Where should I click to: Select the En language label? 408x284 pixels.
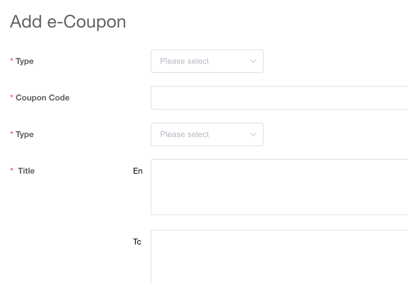[138, 171]
